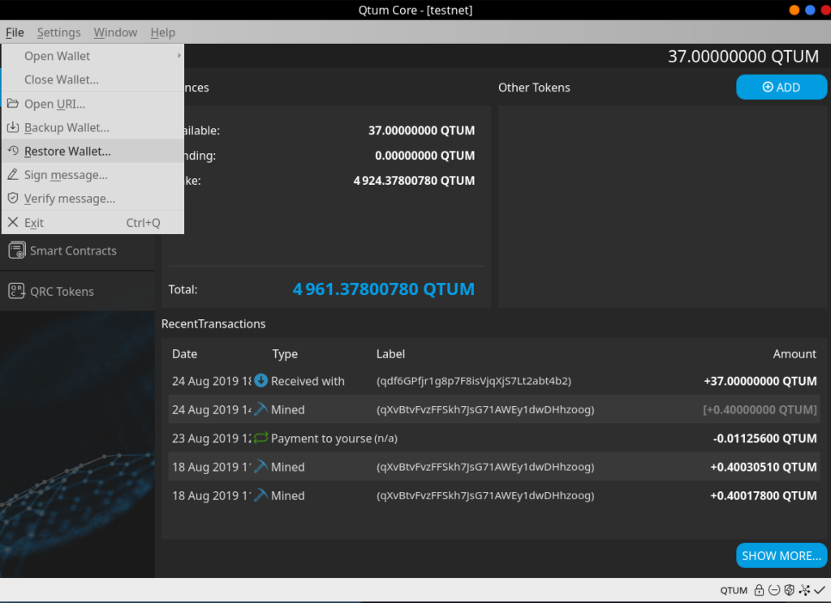Click the +0.40017800 QTUM amount
The image size is (831, 603).
[763, 495]
